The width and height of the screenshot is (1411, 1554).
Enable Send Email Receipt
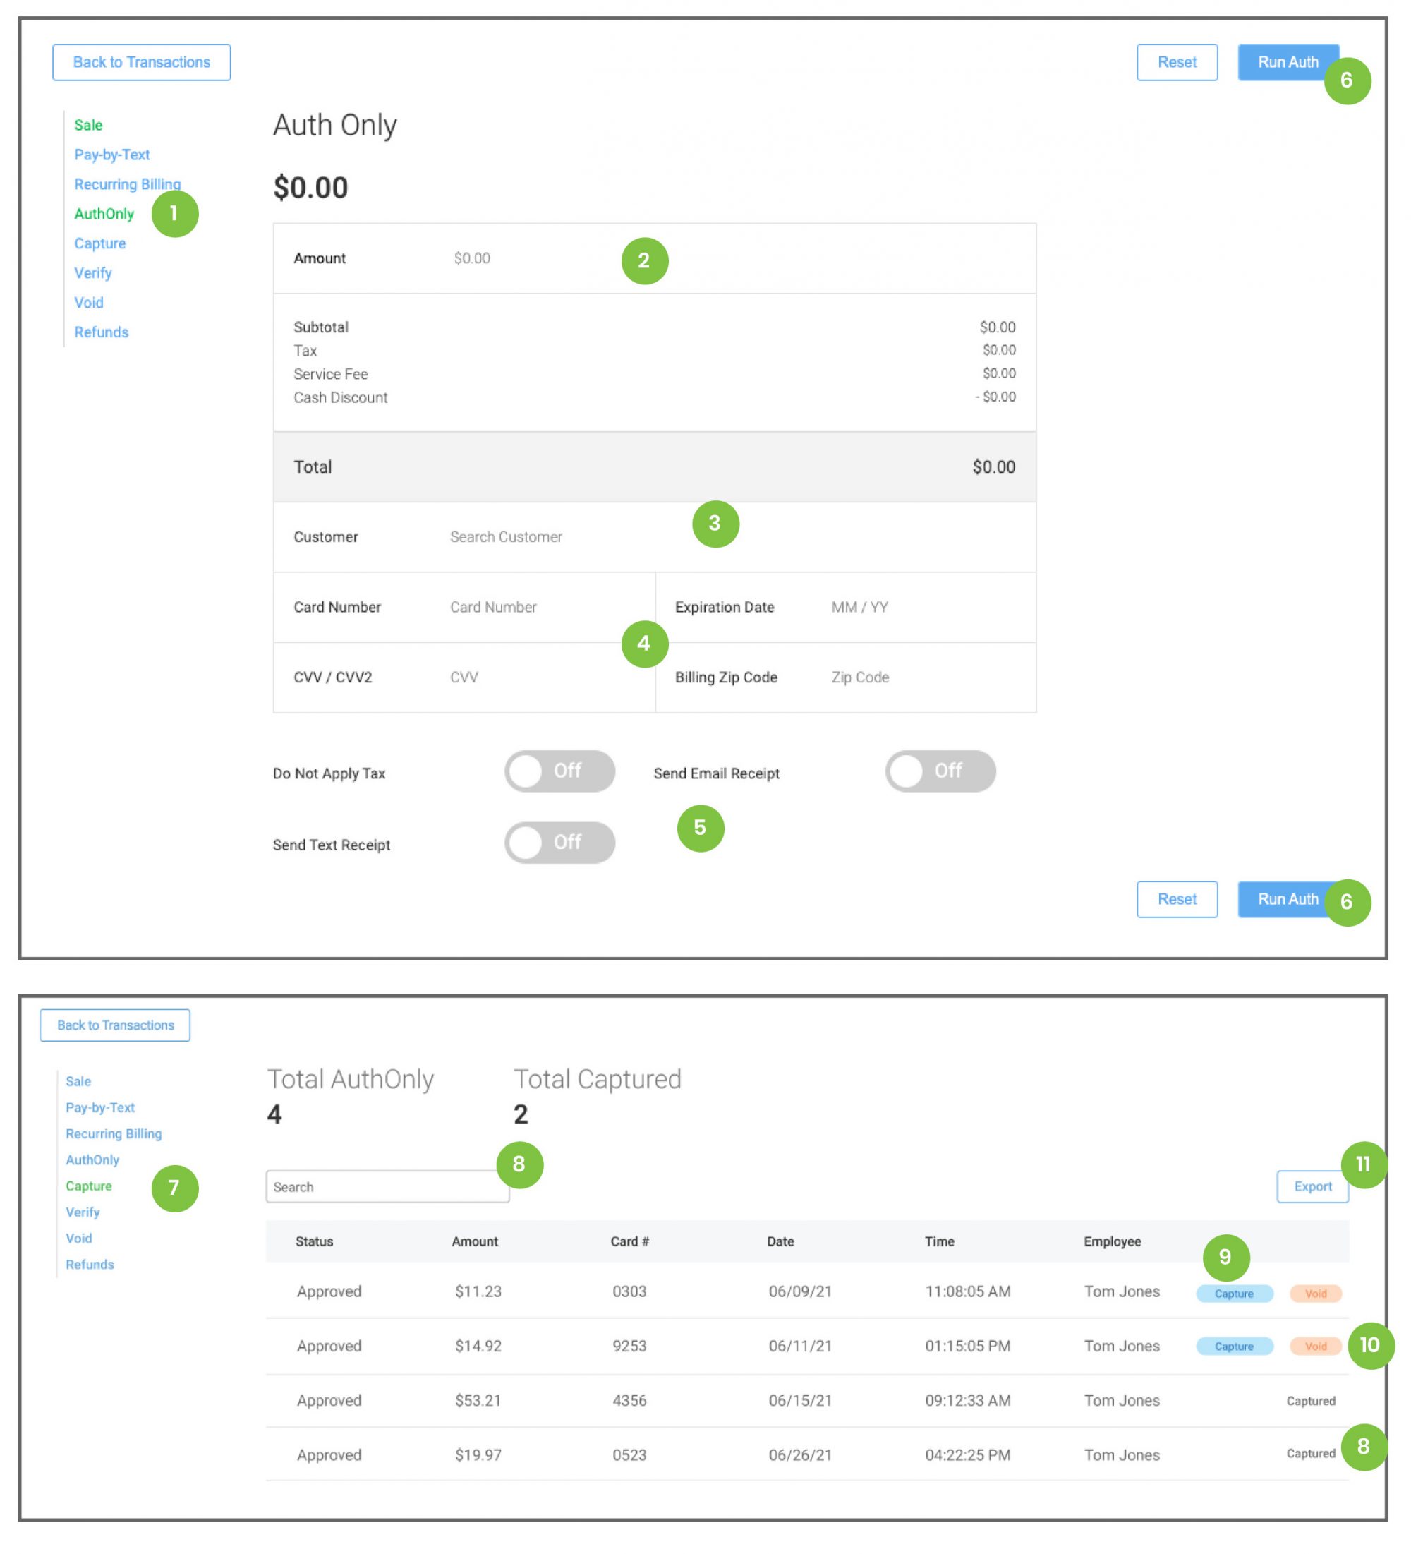942,771
